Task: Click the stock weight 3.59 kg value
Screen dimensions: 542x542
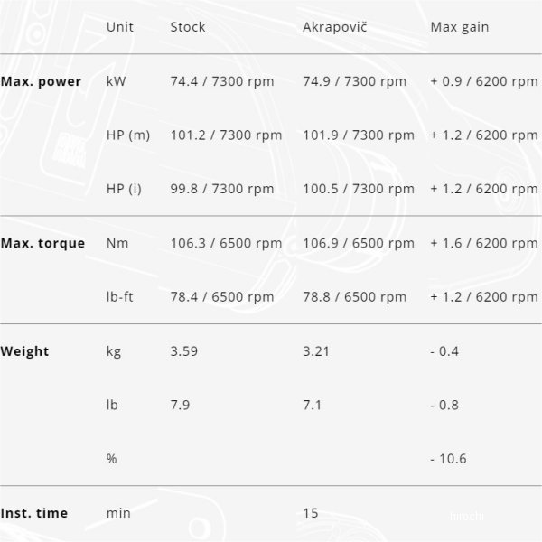Action: tap(184, 351)
